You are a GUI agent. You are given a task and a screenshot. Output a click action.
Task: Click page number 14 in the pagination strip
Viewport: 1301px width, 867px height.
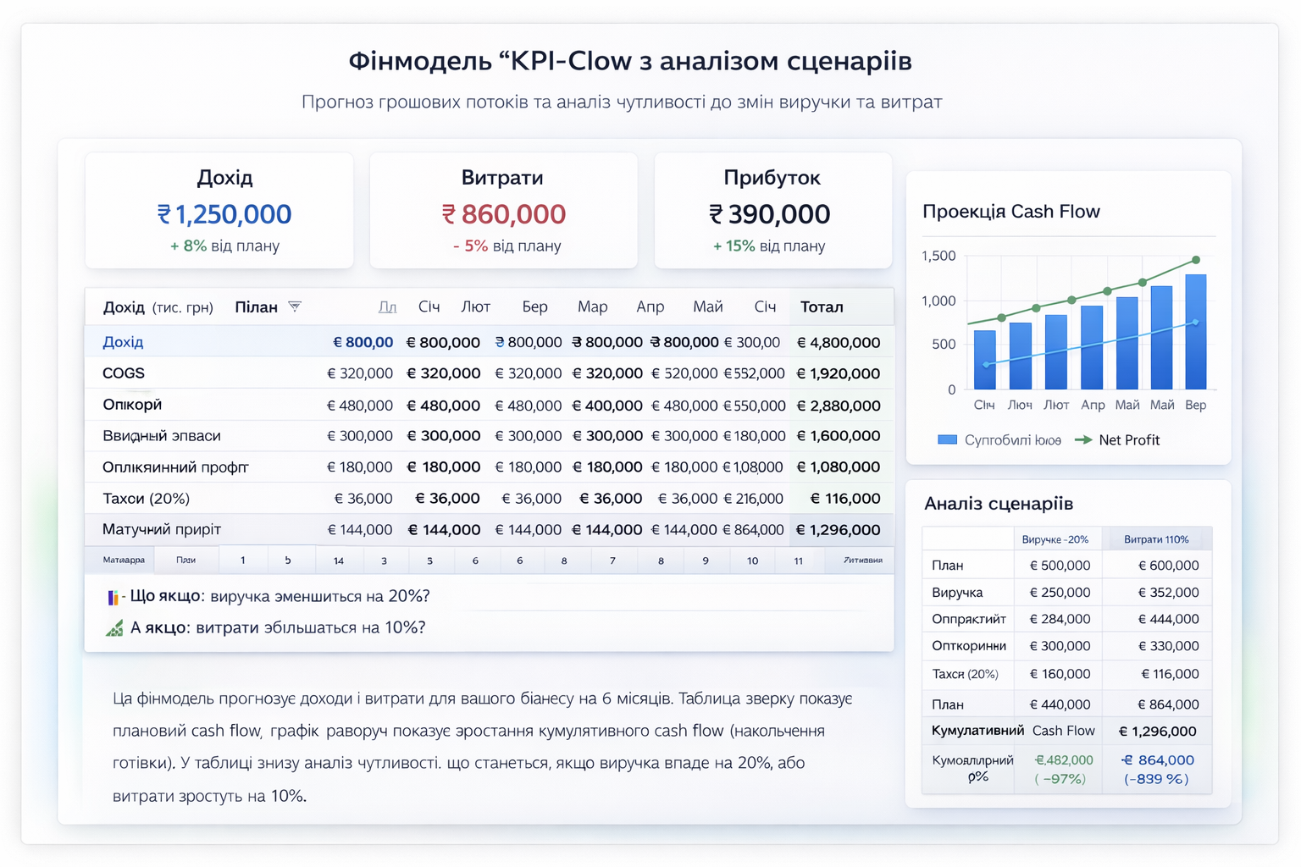(x=339, y=560)
